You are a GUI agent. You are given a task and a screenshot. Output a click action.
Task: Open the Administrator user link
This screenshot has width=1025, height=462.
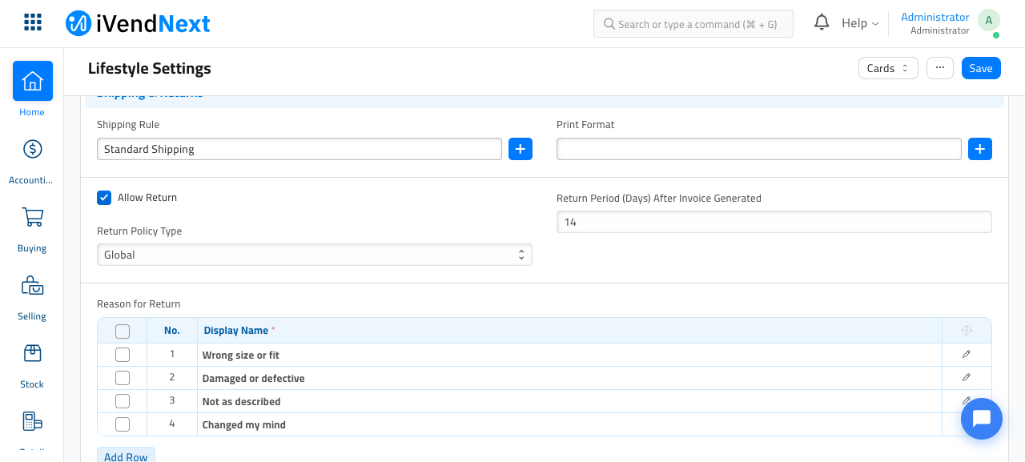pos(935,17)
